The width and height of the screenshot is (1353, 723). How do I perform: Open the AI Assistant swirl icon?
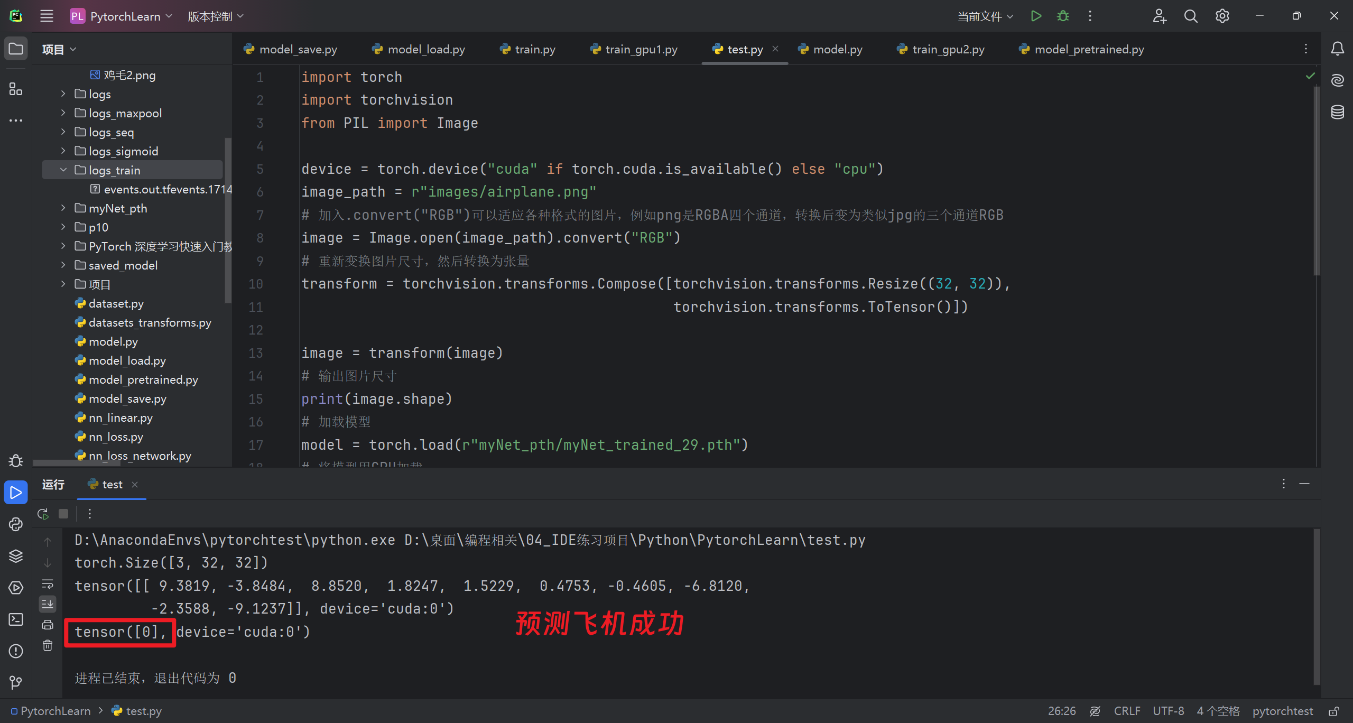click(1337, 80)
